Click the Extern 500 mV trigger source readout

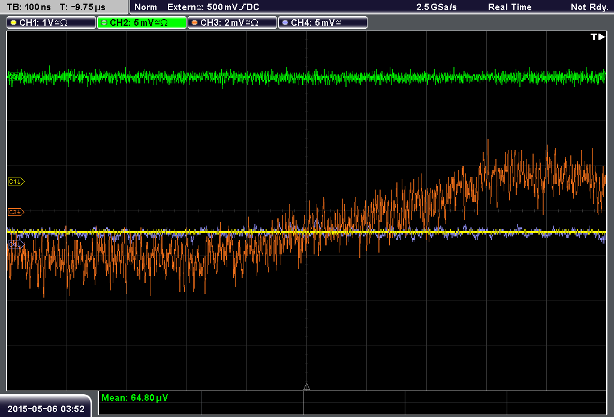click(213, 7)
